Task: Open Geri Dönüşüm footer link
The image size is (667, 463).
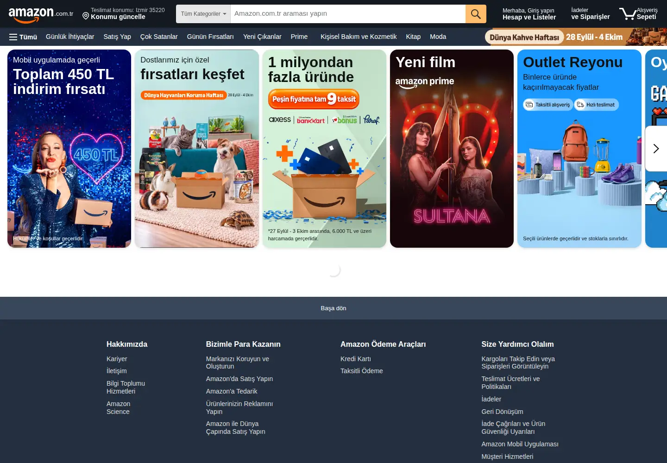Action: pos(502,412)
